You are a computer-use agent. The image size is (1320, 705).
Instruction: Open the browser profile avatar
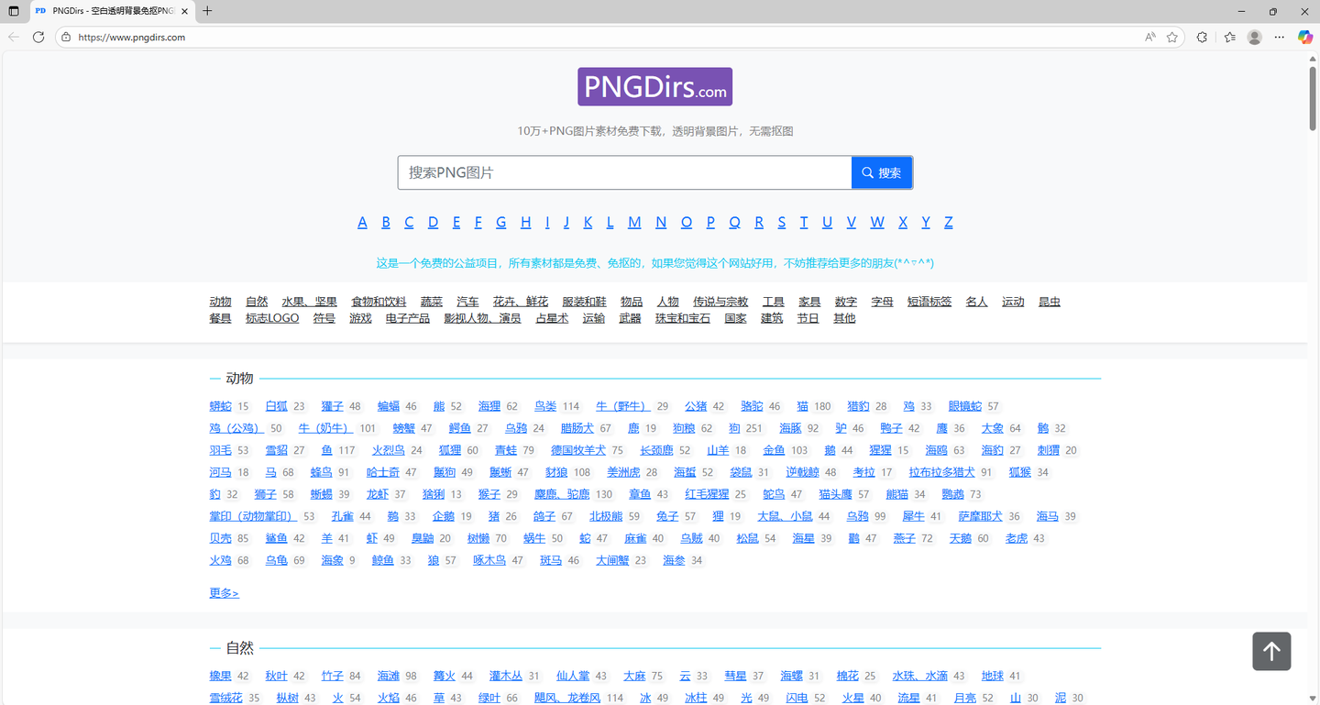(1255, 38)
